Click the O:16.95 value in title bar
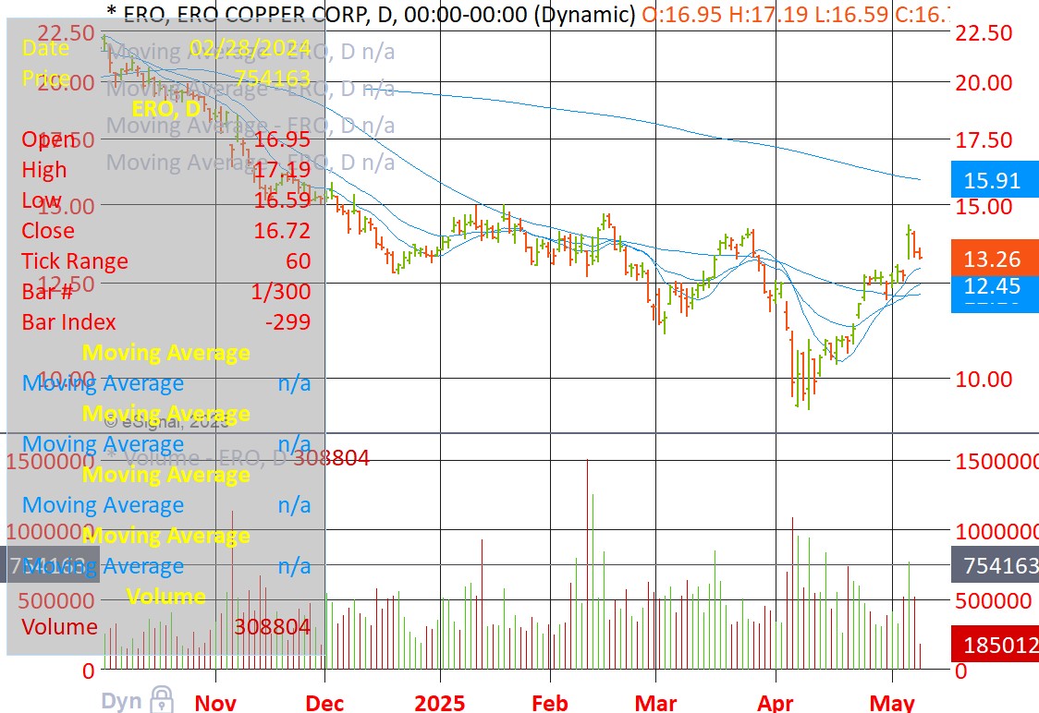1039x713 pixels. click(681, 14)
